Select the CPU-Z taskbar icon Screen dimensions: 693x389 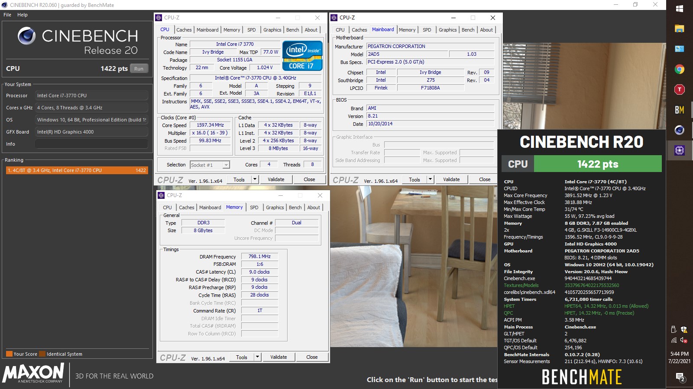click(679, 150)
